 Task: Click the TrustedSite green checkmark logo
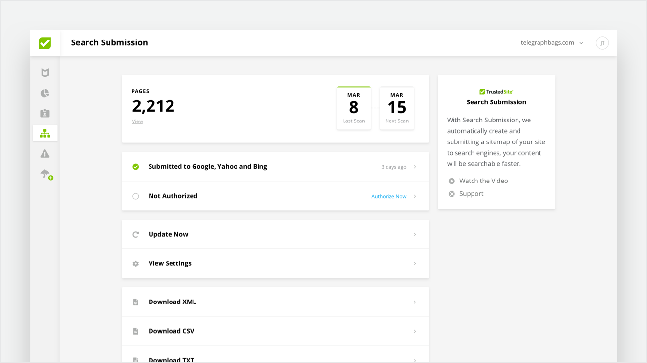pos(45,43)
